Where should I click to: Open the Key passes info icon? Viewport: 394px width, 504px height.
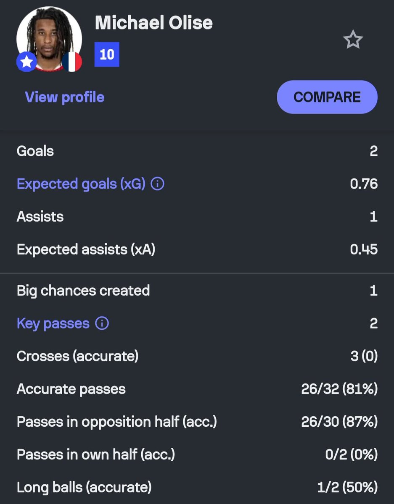102,323
